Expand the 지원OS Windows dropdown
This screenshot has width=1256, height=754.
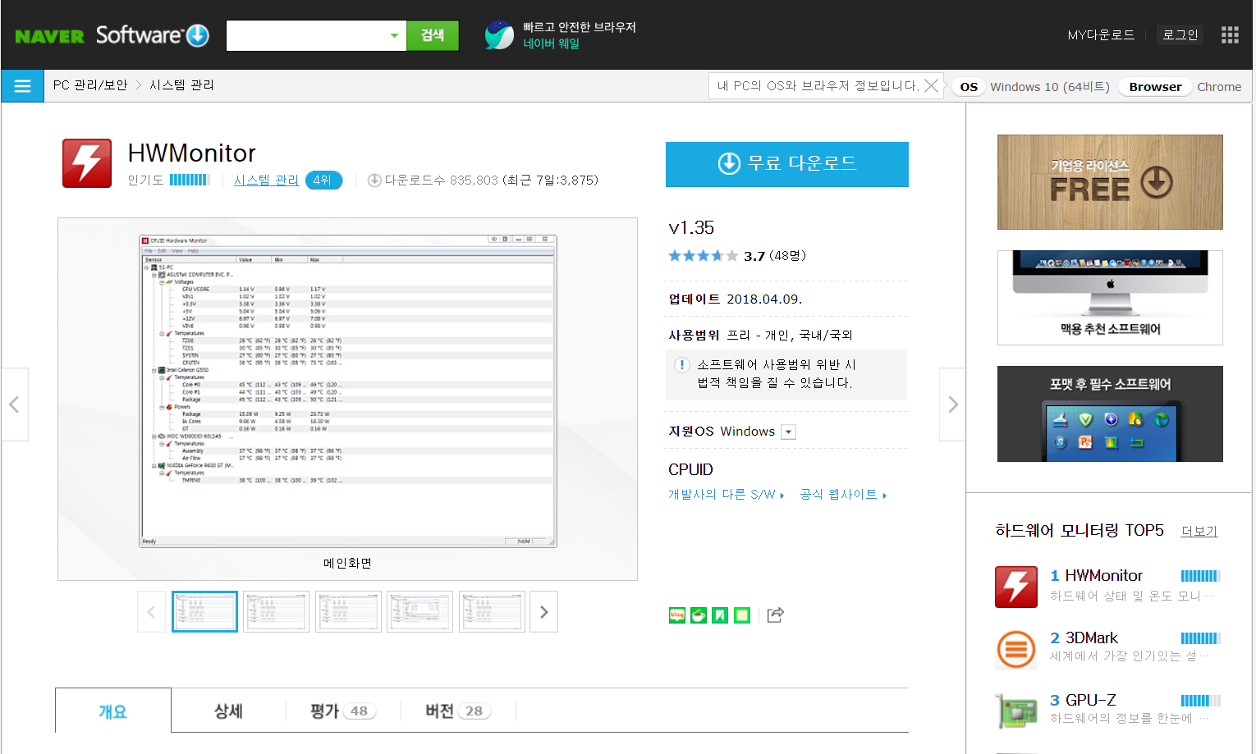click(788, 432)
